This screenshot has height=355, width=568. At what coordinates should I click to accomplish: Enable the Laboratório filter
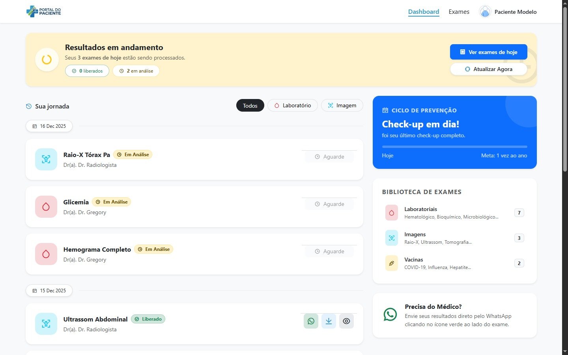pyautogui.click(x=292, y=105)
